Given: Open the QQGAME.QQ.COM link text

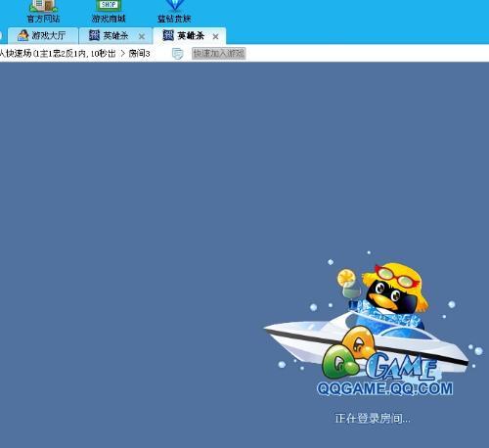Looking at the screenshot, I should tap(384, 389).
